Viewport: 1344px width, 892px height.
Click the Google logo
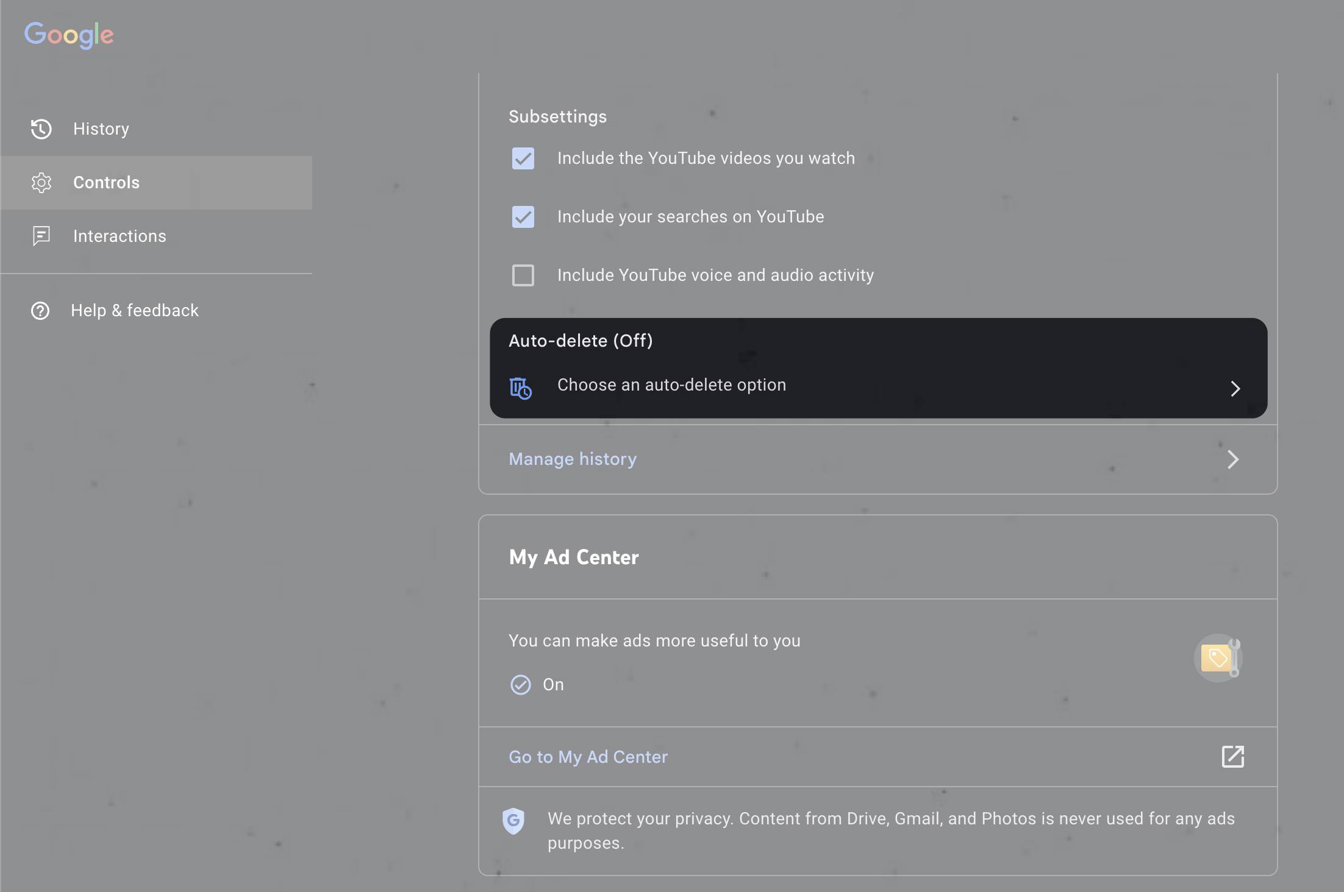click(x=69, y=35)
